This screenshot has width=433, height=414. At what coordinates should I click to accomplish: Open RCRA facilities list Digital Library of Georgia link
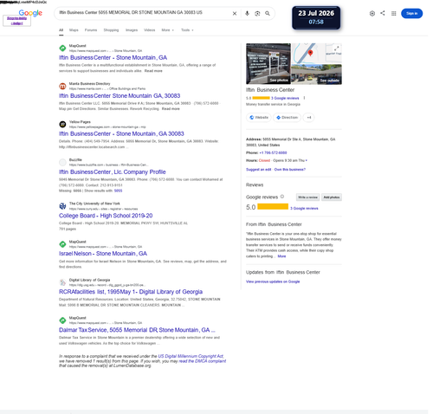pyautogui.click(x=131, y=292)
